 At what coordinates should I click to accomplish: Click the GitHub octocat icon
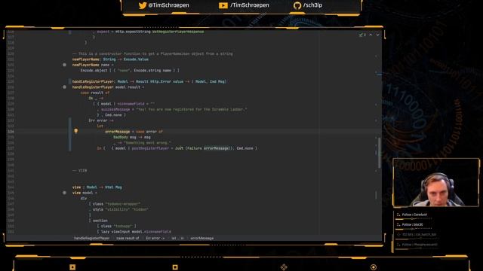click(x=297, y=5)
